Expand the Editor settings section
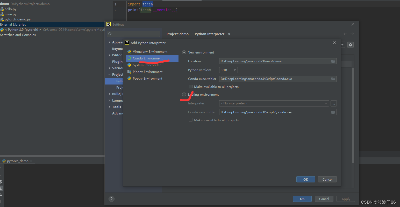This screenshot has height=207, width=400. [109, 55]
